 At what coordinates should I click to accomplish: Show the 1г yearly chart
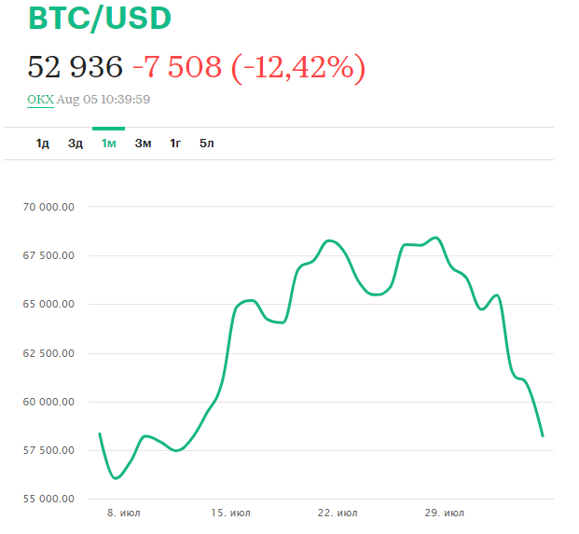point(175,144)
